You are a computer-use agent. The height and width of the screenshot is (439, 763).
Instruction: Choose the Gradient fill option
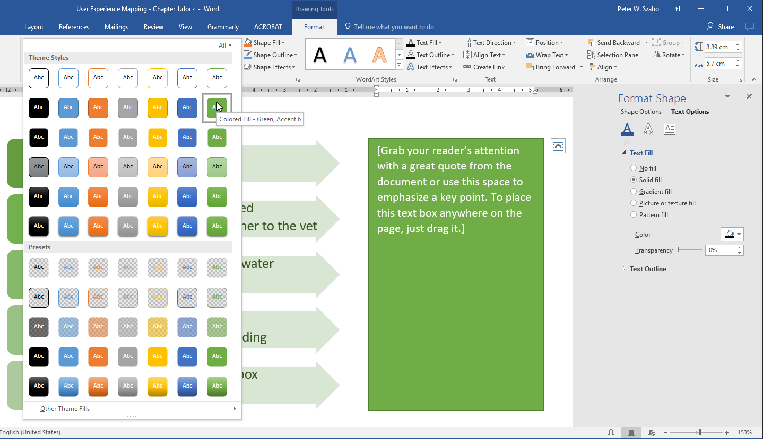634,192
